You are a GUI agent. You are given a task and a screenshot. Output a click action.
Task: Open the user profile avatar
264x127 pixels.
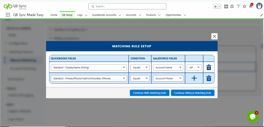tap(259, 6)
